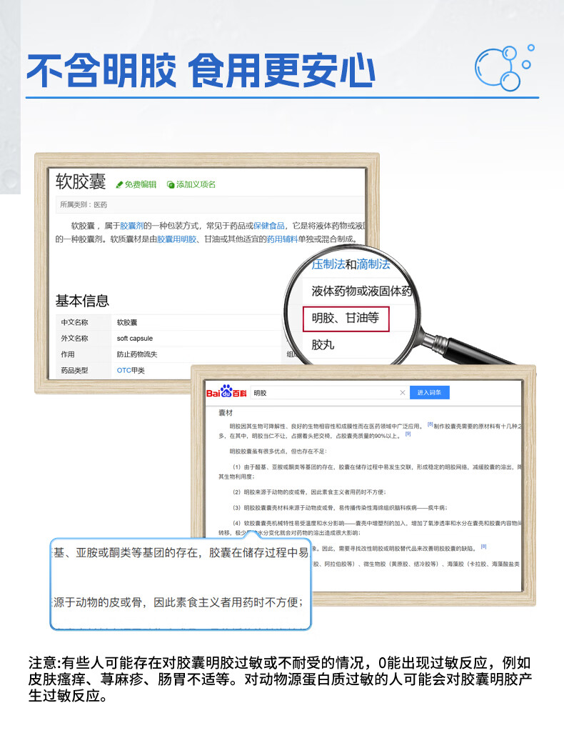Image resolution: width=564 pixels, height=738 pixels.
Task: Click the 滴制法 link in magnifier
Action: tap(373, 264)
